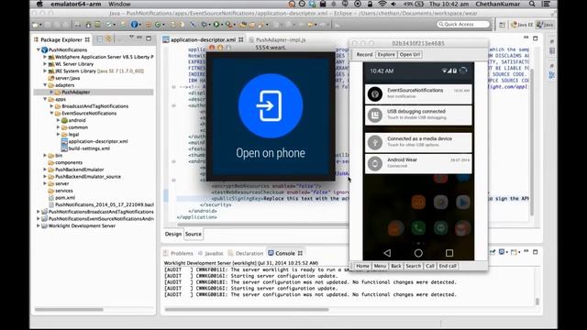Click the green phone app icon on device
The image size is (587, 330).
418,227
